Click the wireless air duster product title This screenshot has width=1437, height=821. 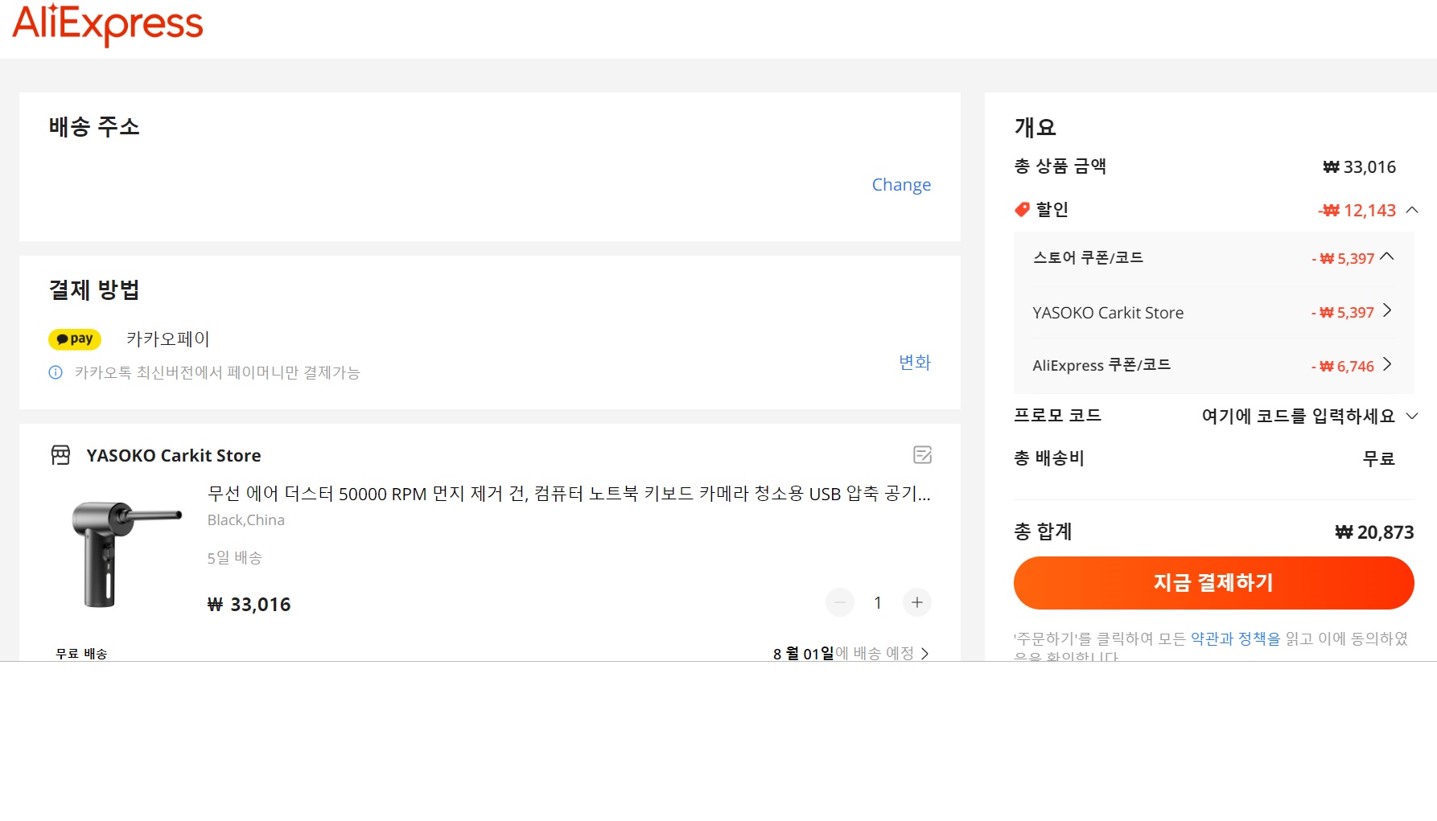[569, 494]
